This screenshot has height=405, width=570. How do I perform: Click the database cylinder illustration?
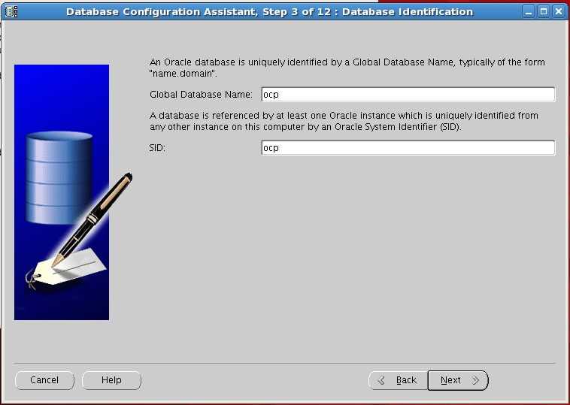(59, 177)
